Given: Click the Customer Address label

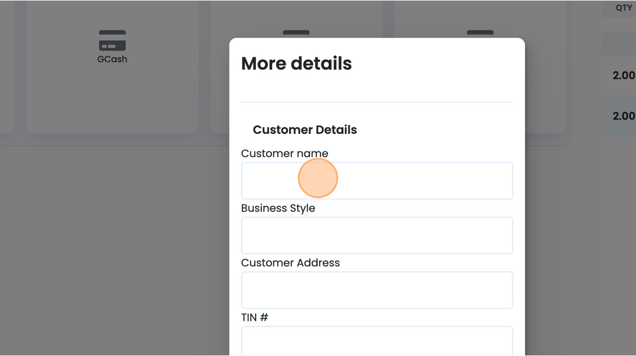Looking at the screenshot, I should 290,263.
